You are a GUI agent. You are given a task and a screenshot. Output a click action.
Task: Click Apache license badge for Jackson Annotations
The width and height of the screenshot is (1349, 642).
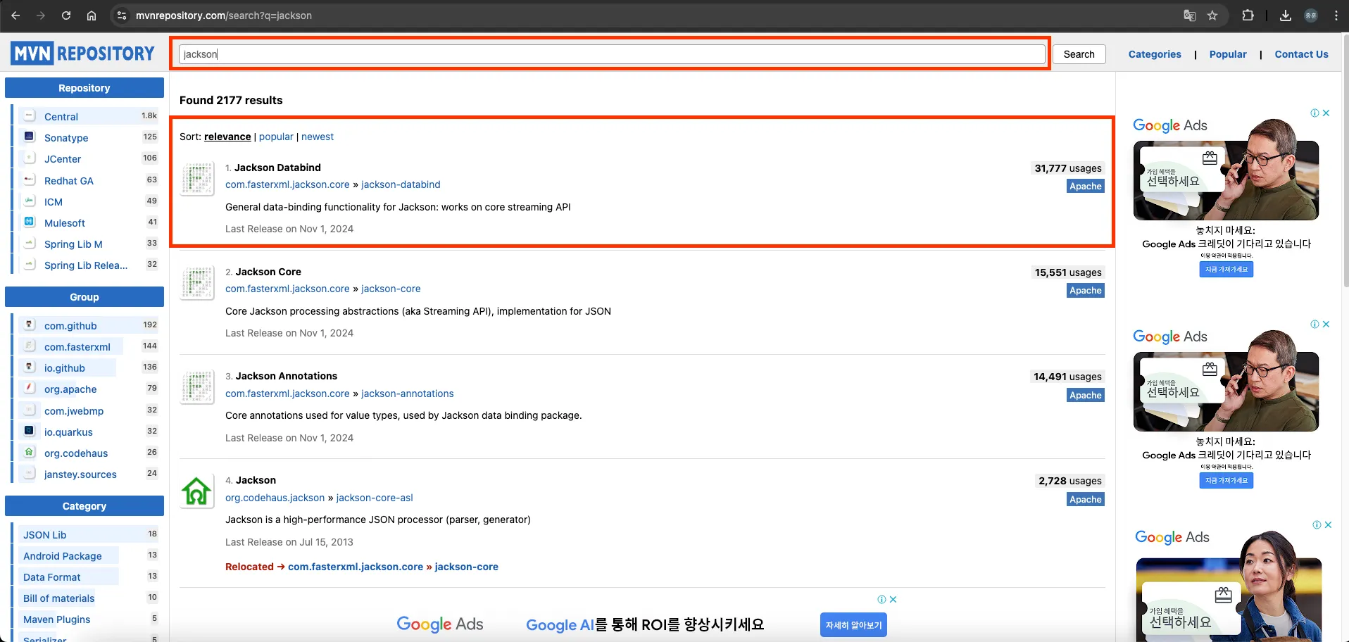pyautogui.click(x=1086, y=395)
